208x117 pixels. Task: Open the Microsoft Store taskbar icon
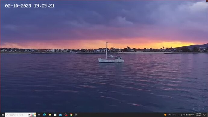click(x=55, y=115)
